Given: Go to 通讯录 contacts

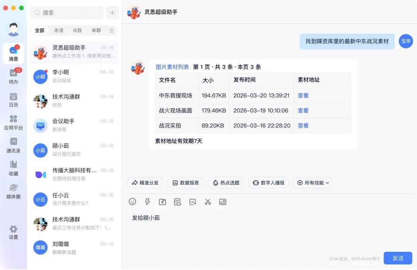Looking at the screenshot, I should tap(14, 145).
